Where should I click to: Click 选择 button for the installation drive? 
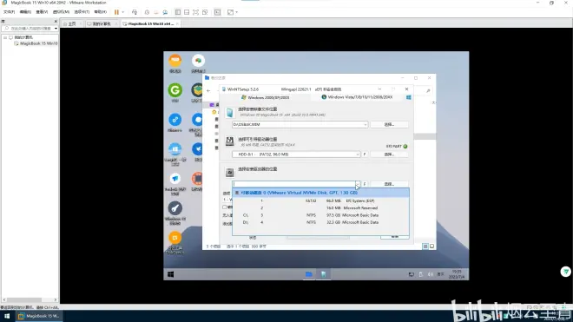click(389, 184)
